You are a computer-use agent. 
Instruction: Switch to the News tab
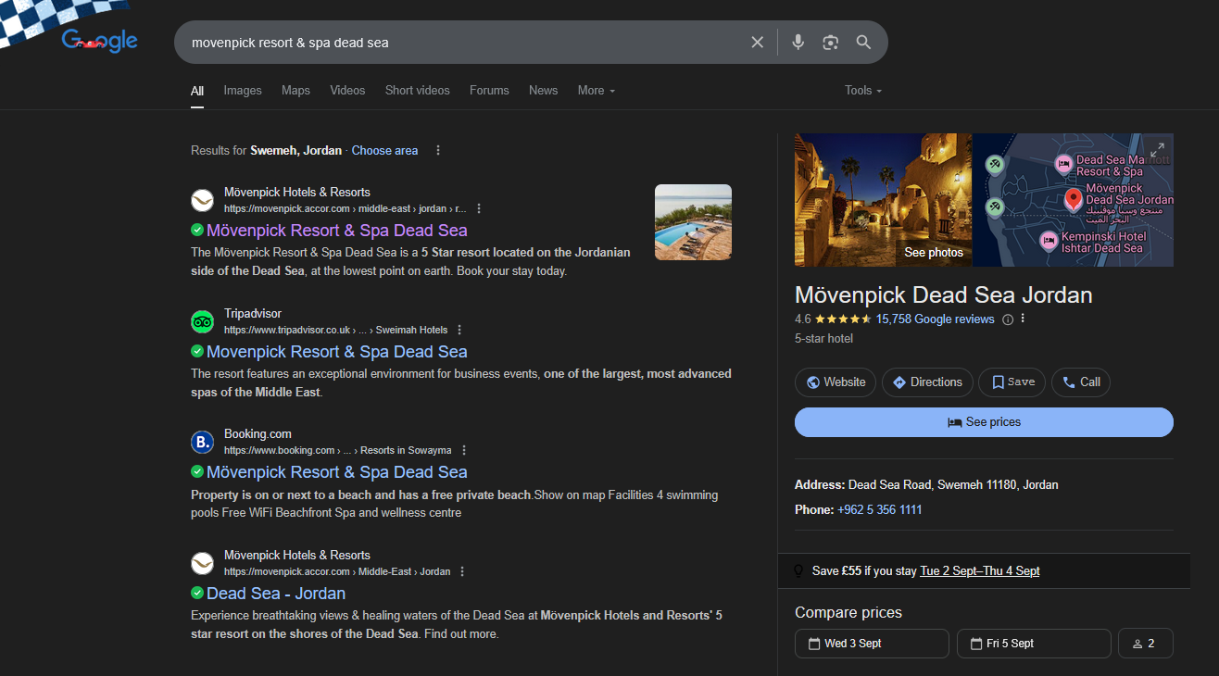pyautogui.click(x=544, y=90)
